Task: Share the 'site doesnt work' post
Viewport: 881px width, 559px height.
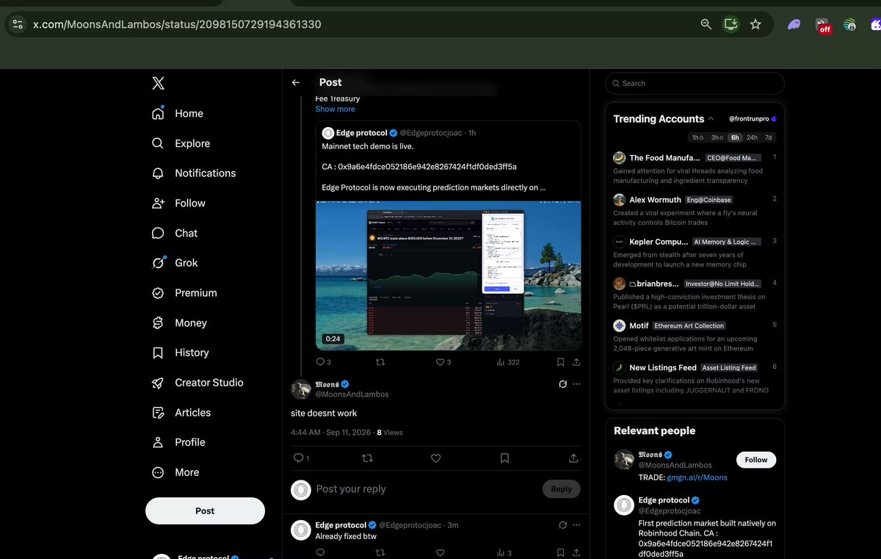Action: tap(573, 458)
